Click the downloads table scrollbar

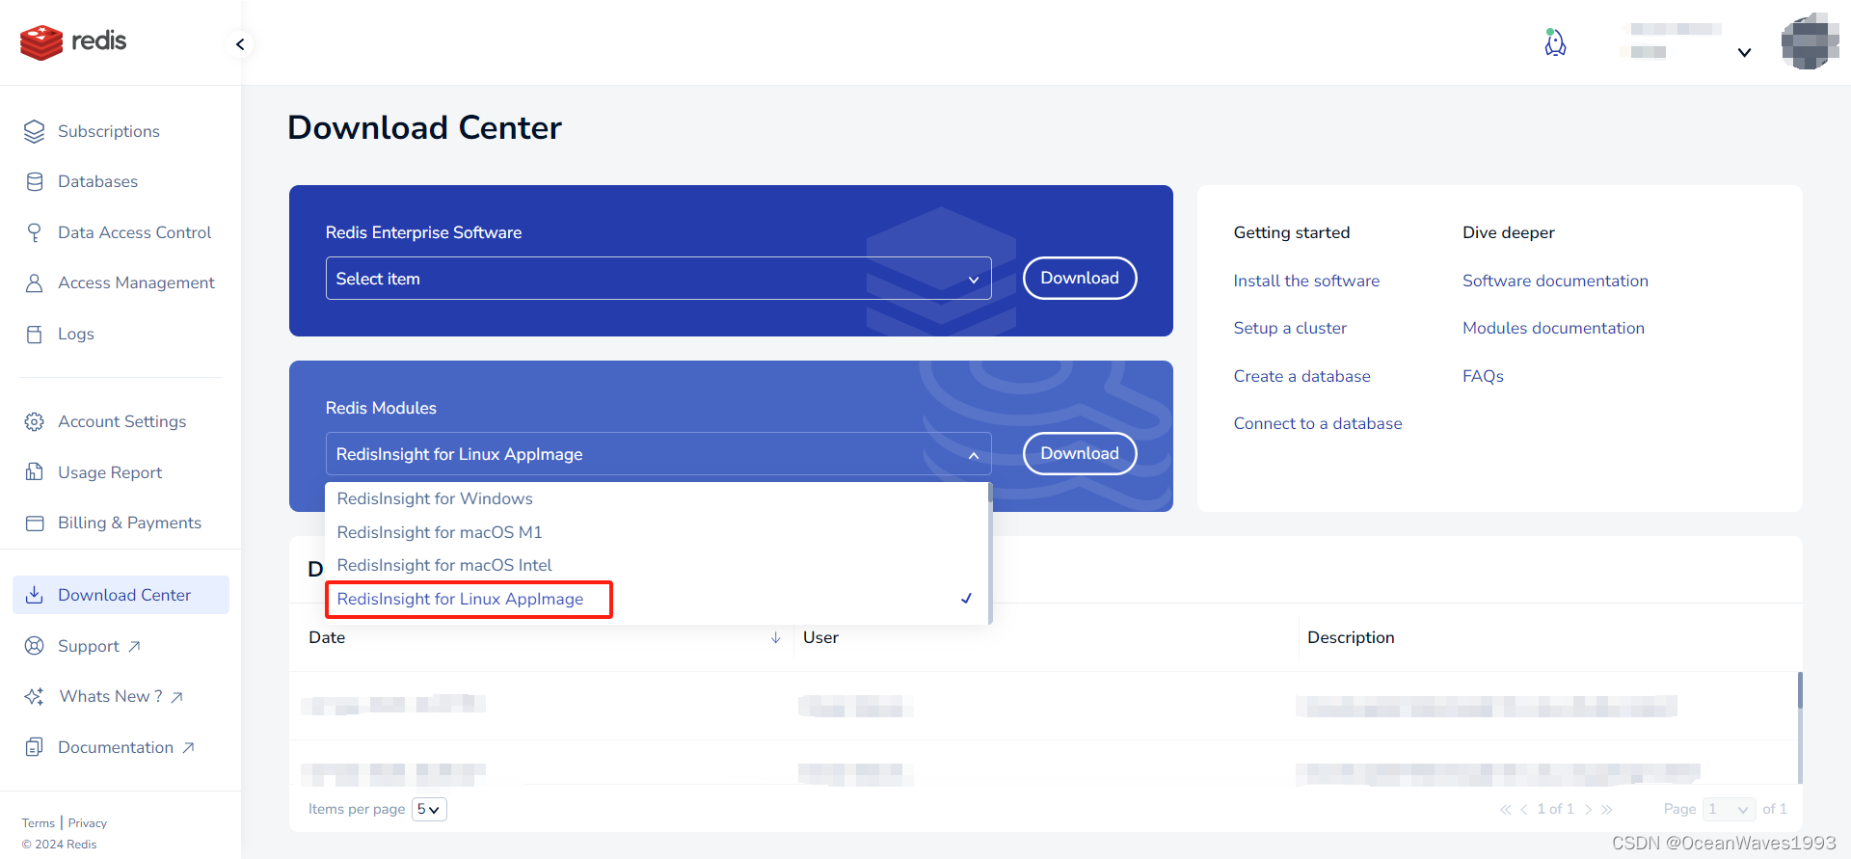[1800, 728]
